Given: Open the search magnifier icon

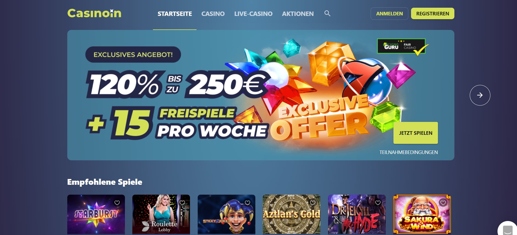Looking at the screenshot, I should (x=327, y=13).
